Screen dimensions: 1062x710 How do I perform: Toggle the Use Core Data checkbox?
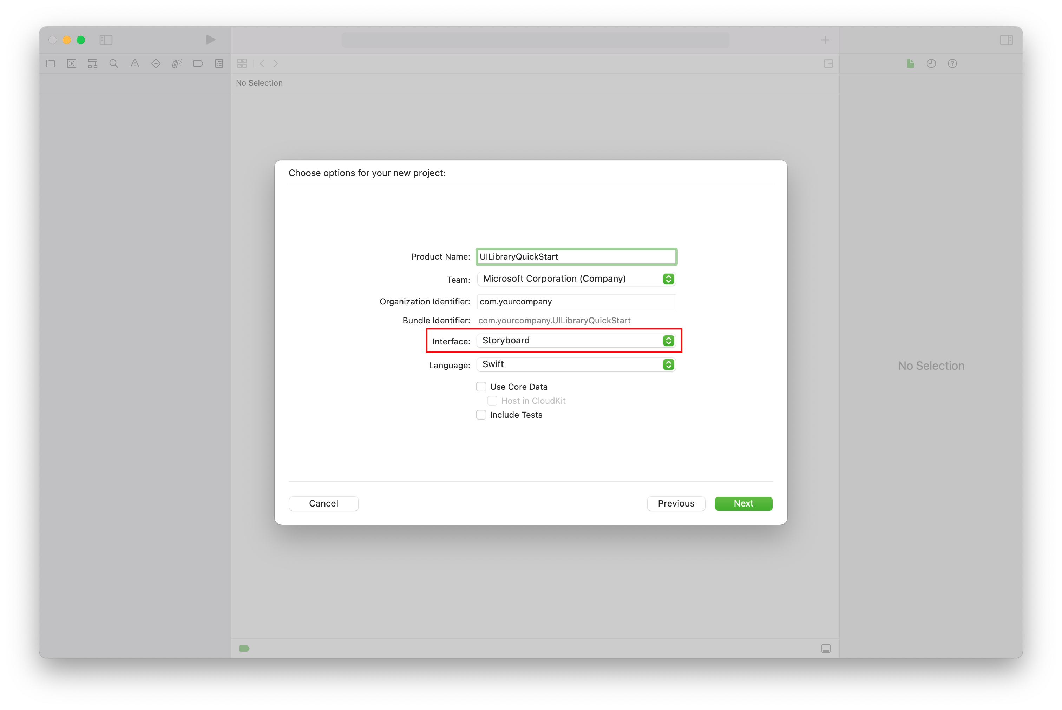tap(480, 387)
